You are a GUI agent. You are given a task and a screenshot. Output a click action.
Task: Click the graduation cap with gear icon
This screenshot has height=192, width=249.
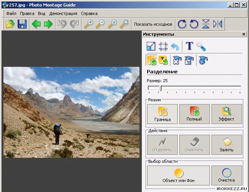203,60
